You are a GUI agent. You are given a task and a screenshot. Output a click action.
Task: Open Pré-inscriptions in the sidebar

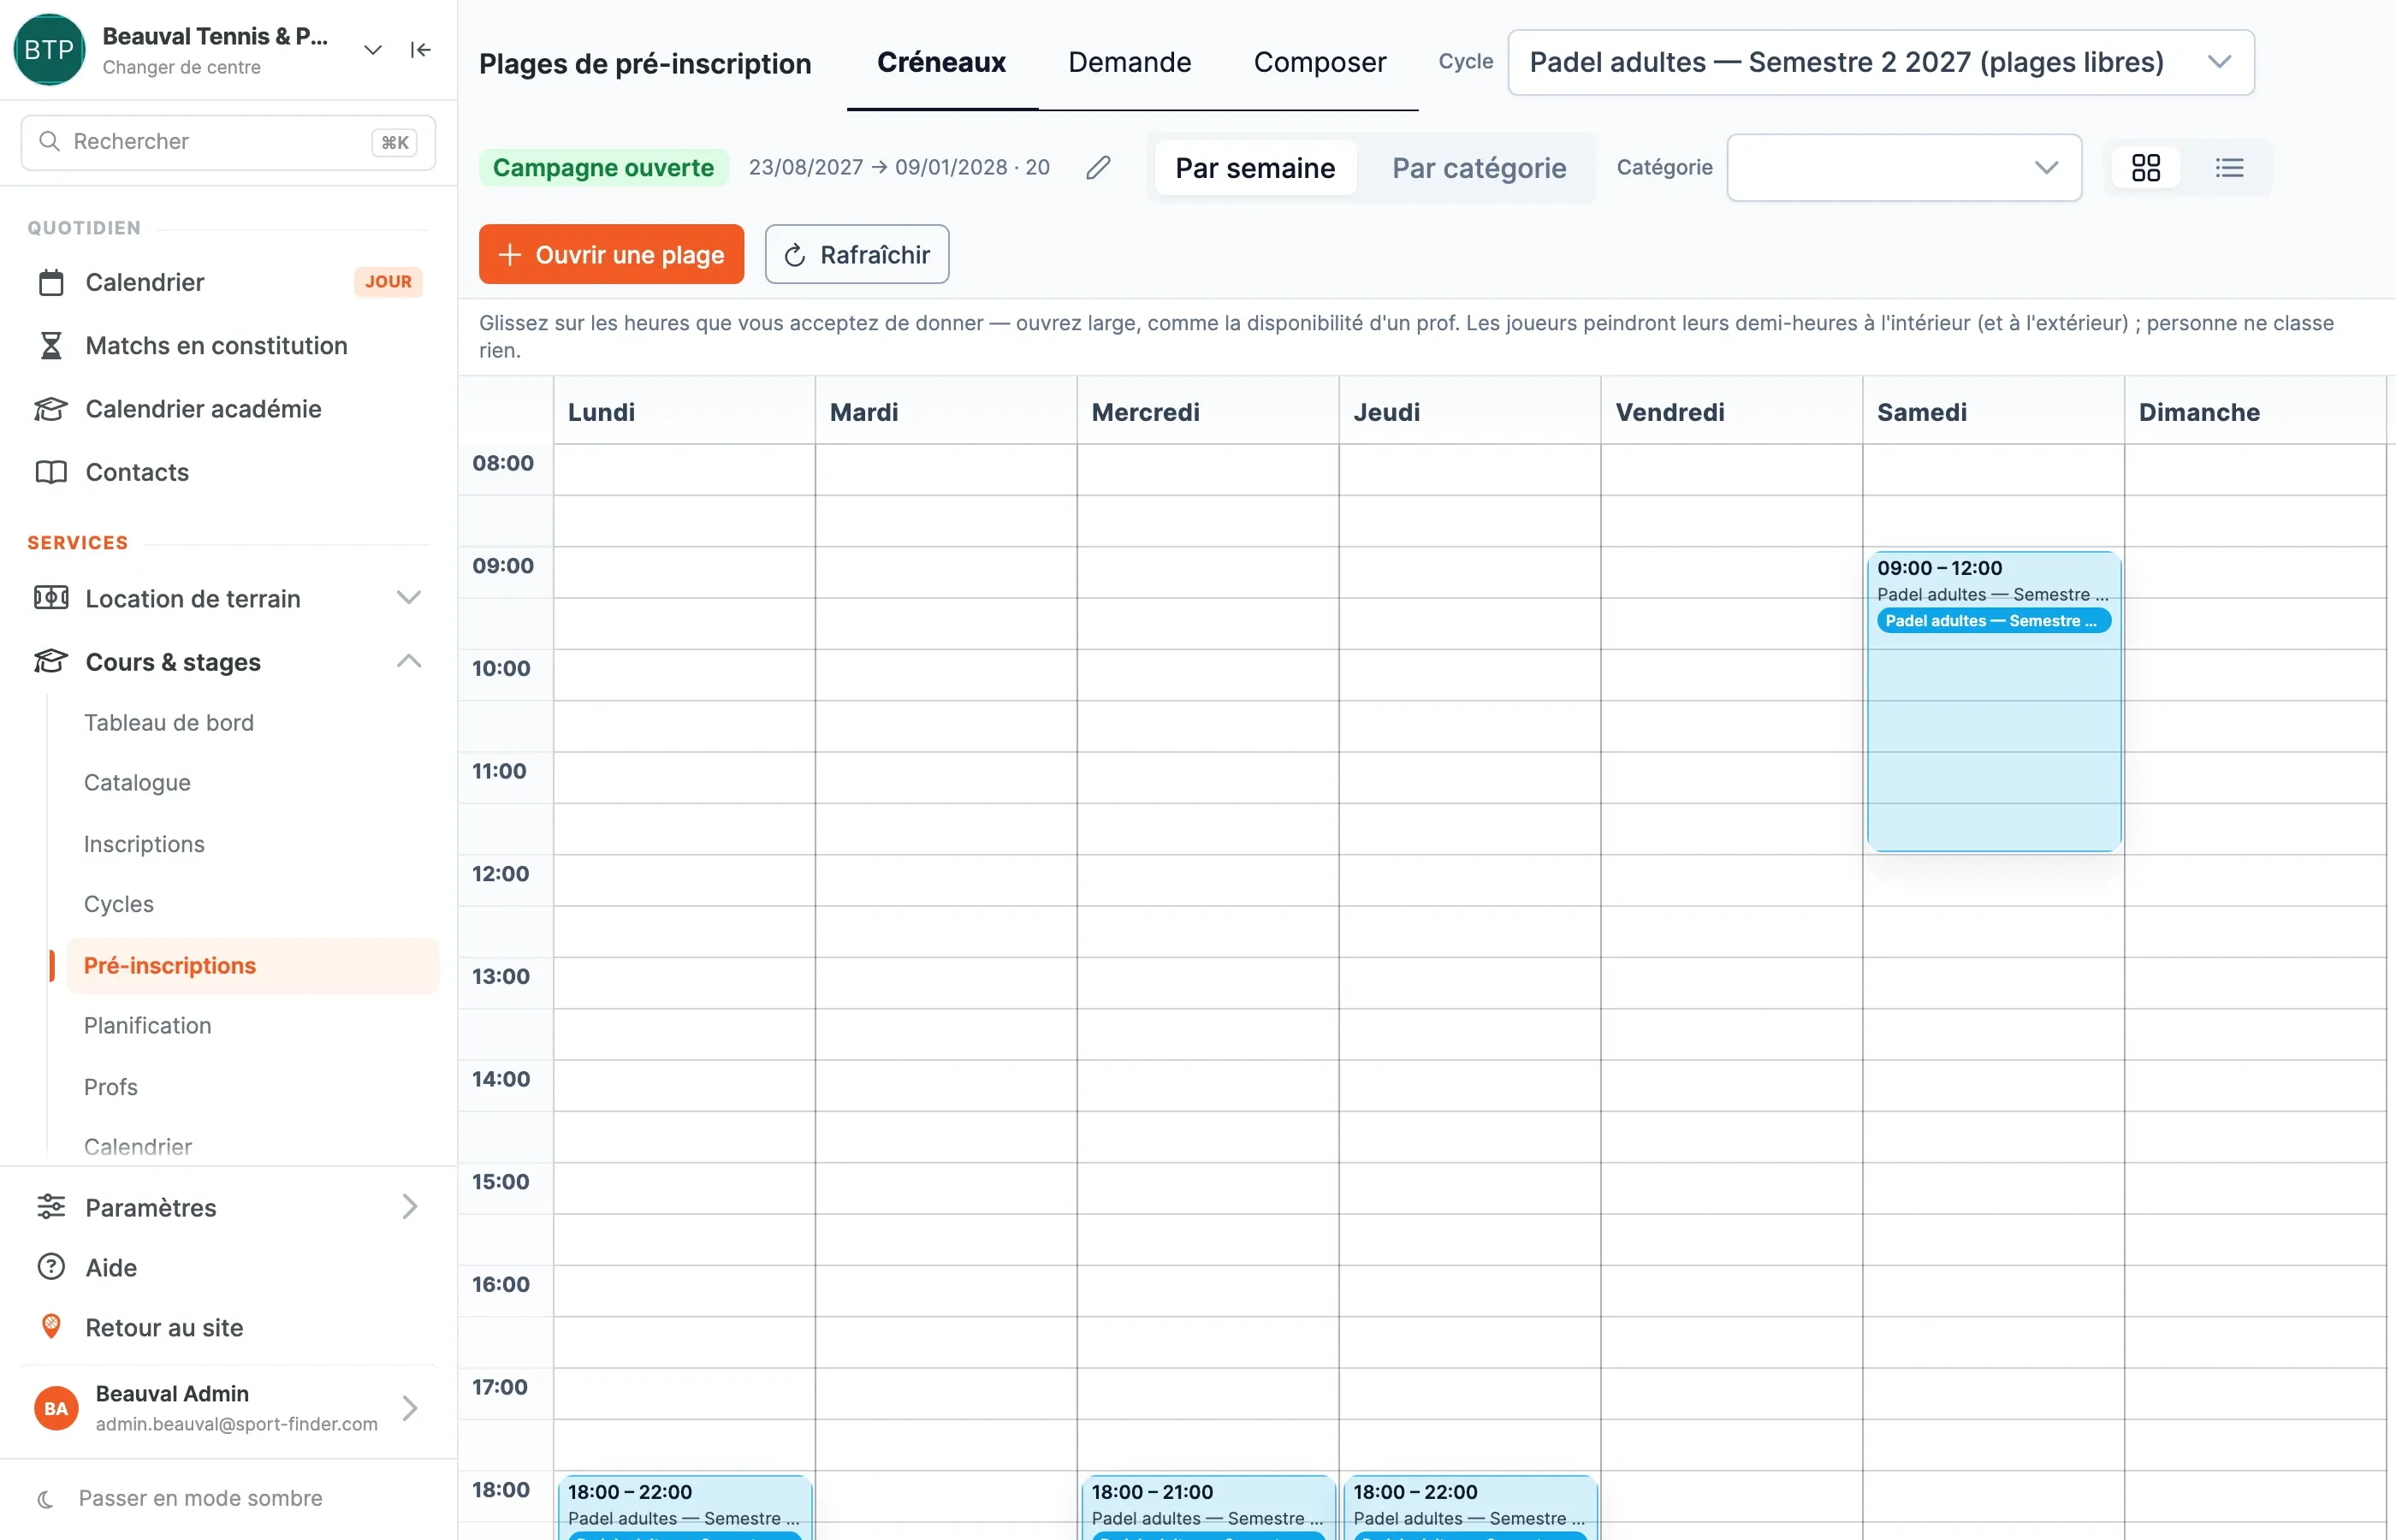[x=252, y=965]
